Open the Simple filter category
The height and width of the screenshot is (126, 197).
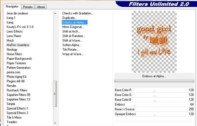[x=11, y=104]
